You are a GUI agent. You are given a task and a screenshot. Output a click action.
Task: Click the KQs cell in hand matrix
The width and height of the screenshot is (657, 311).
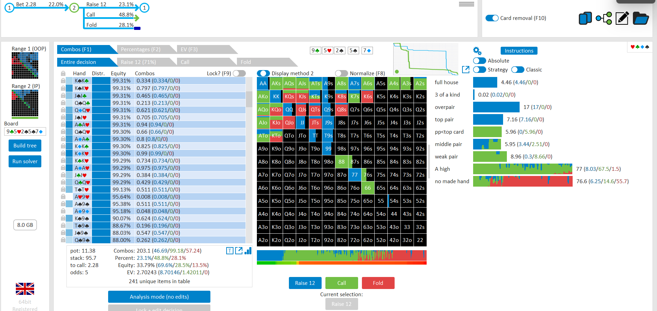click(289, 97)
